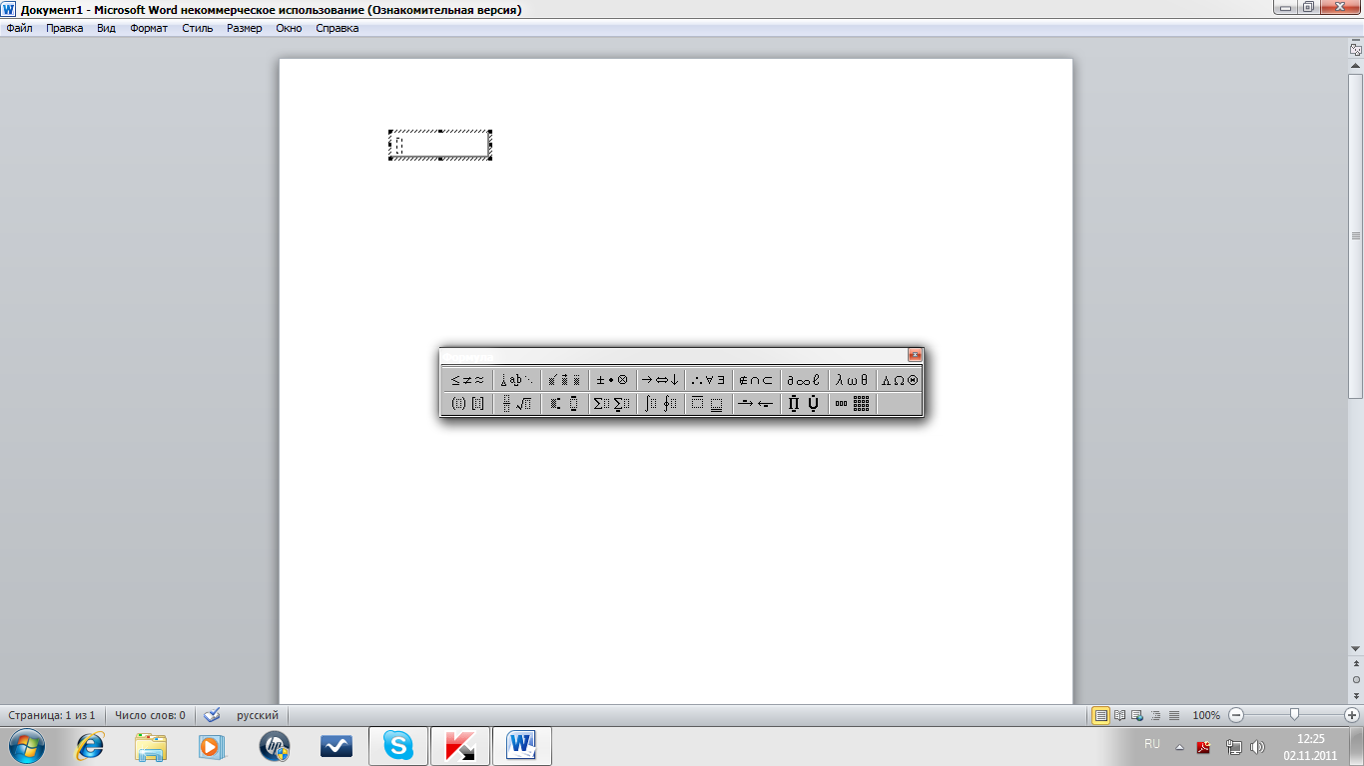Close the Formula toolbar
Image resolution: width=1364 pixels, height=766 pixels.
pyautogui.click(x=915, y=355)
